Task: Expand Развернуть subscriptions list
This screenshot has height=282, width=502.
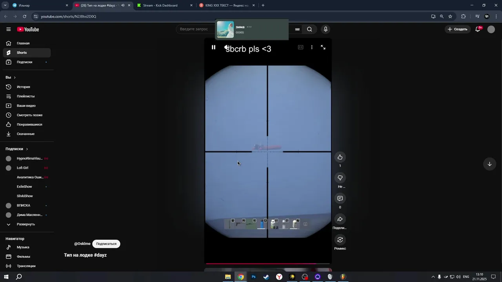Action: pyautogui.click(x=27, y=224)
